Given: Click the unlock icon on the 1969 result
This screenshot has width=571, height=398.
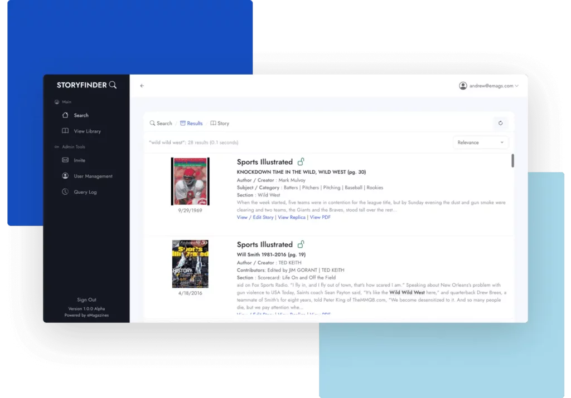Looking at the screenshot, I should [301, 162].
